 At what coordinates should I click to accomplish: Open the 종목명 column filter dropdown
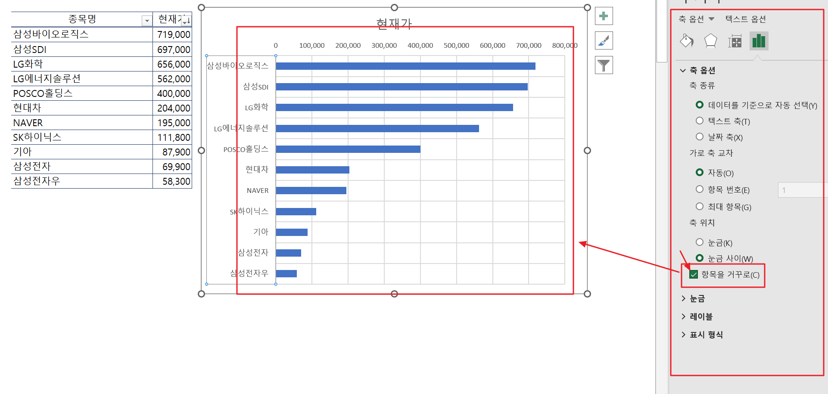(x=147, y=20)
